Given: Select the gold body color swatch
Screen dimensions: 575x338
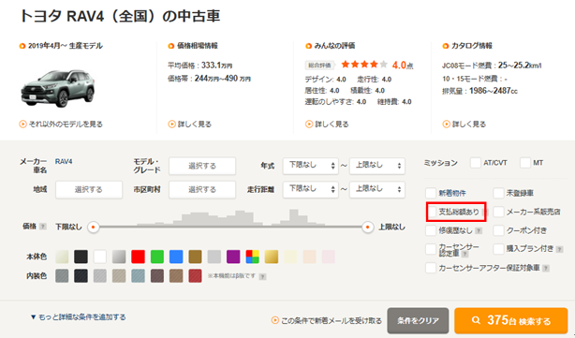Looking at the screenshot, I should pos(272,257).
